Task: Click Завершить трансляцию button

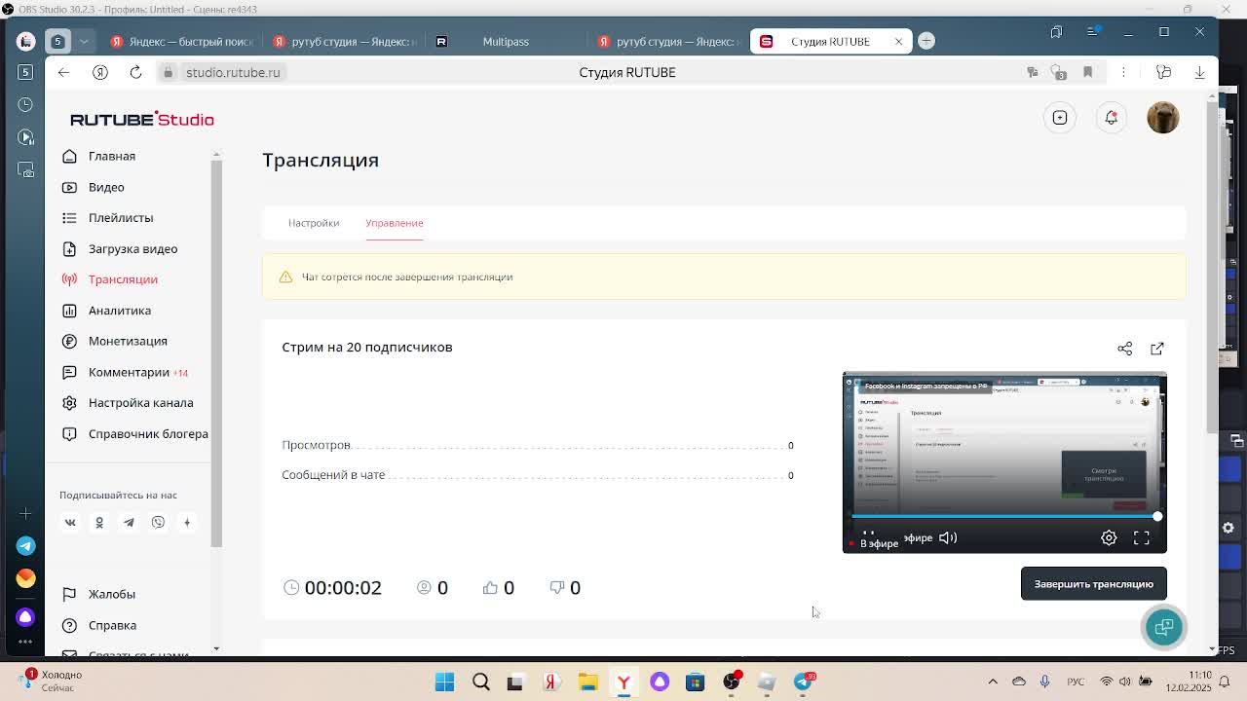Action: 1093,584
